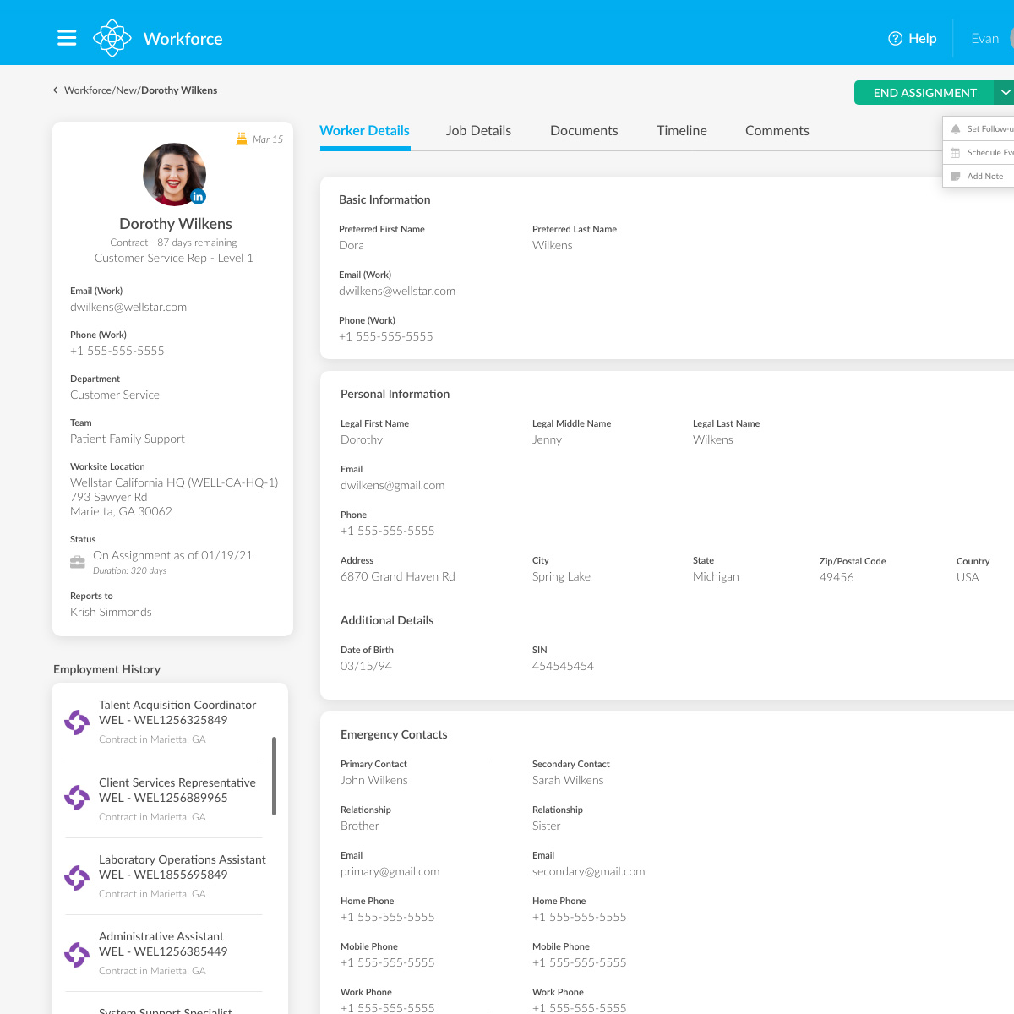Open the LinkedIn badge on profile photo
The image size is (1014, 1014).
(198, 196)
